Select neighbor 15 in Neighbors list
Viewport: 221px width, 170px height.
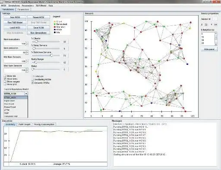point(208,37)
